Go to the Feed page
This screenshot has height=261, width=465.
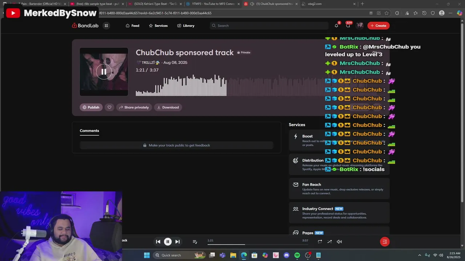(133, 26)
